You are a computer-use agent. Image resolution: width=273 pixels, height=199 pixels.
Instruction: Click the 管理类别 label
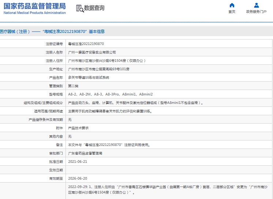[x=56, y=86]
